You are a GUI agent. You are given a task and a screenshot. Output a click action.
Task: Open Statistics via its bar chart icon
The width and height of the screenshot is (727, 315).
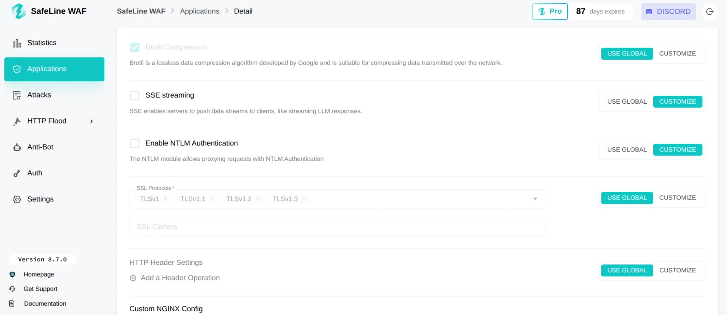(17, 43)
